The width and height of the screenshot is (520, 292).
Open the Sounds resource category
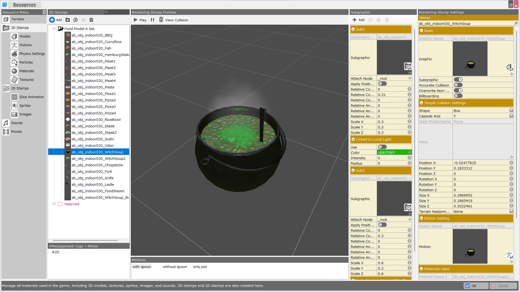(17, 123)
